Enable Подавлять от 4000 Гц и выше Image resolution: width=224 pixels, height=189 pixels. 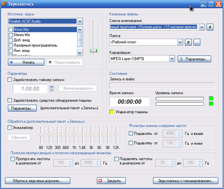pyautogui.click(x=131, y=133)
